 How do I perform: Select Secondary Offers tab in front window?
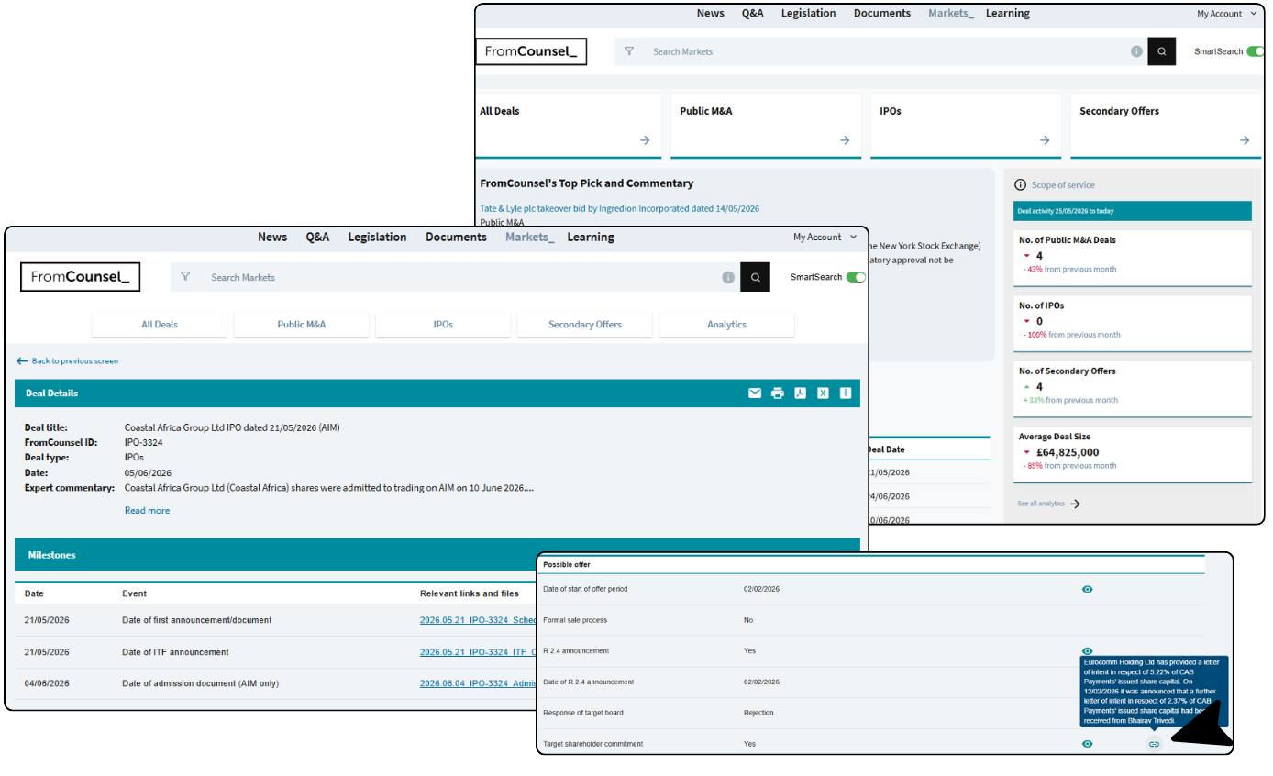pos(585,325)
